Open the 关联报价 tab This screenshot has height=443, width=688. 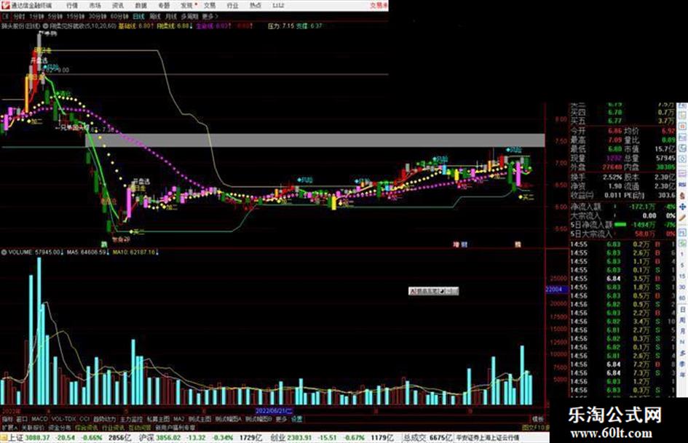click(x=33, y=427)
